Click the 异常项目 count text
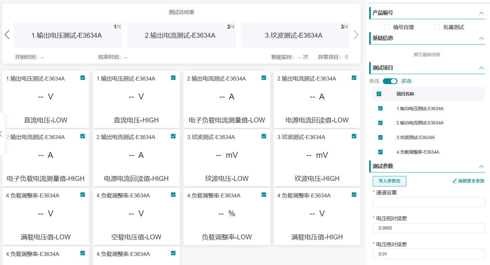This screenshot has width=490, height=265. (333, 57)
